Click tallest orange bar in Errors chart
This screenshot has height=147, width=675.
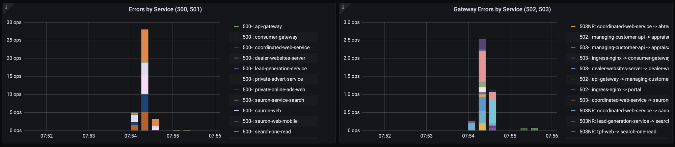[145, 45]
